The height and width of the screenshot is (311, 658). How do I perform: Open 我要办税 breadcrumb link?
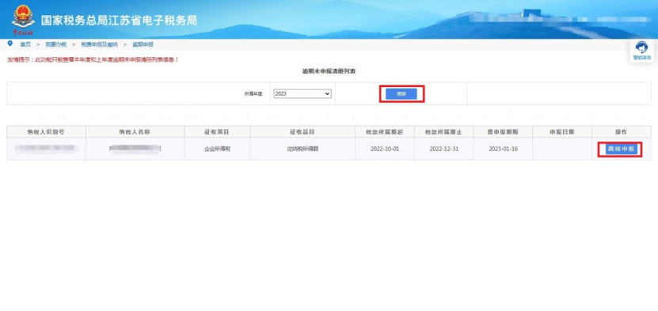tap(55, 44)
